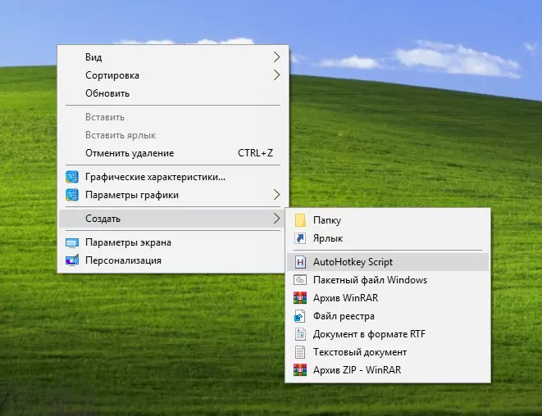Choose Обновить to refresh the desktop
The image size is (542, 416).
173,93
